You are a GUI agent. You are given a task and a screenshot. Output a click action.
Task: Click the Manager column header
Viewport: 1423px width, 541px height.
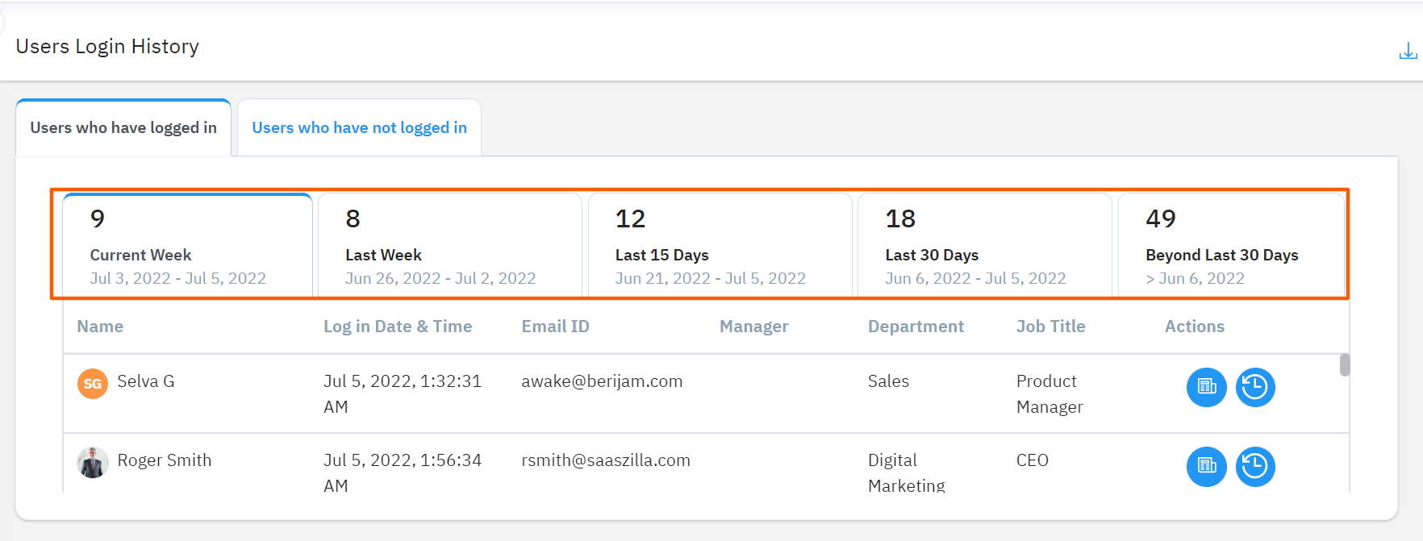pyautogui.click(x=753, y=327)
